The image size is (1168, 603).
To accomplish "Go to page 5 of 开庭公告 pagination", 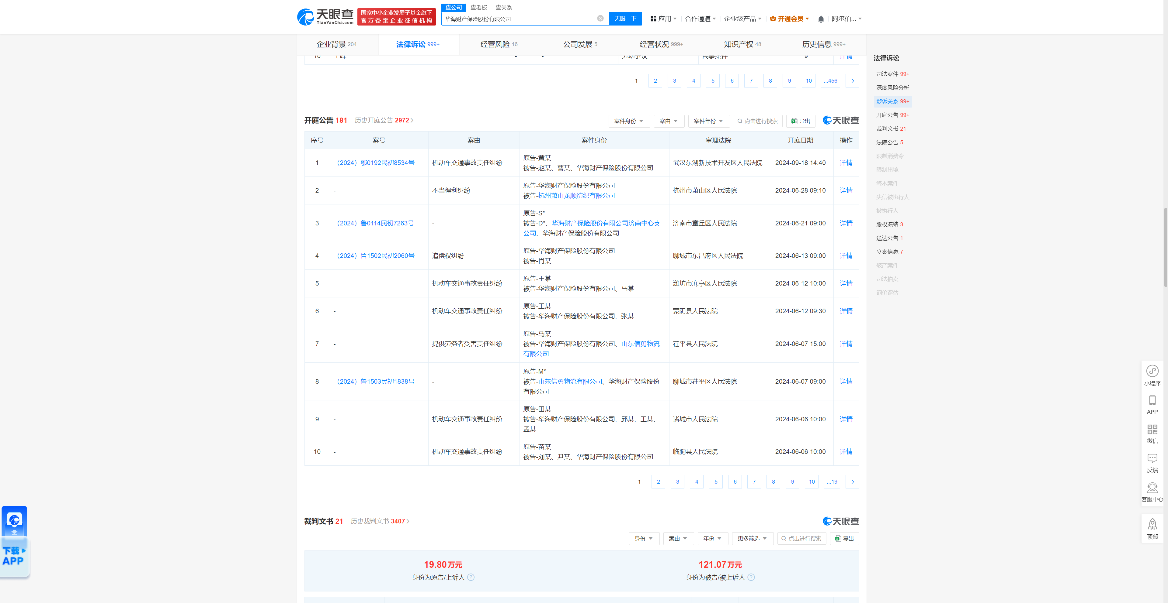I will pyautogui.click(x=716, y=482).
